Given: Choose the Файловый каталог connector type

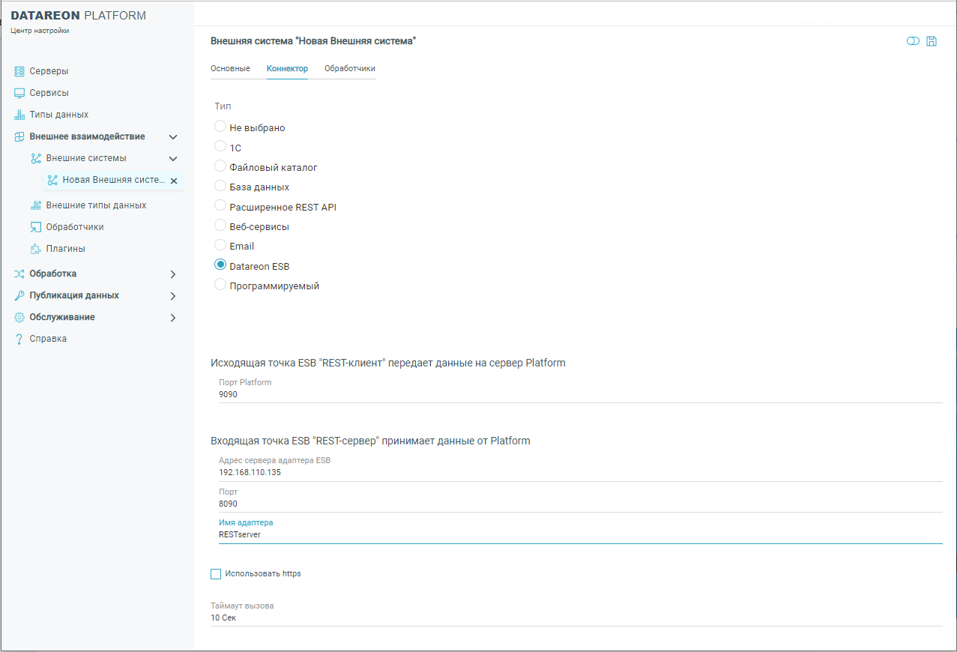Looking at the screenshot, I should coord(220,166).
